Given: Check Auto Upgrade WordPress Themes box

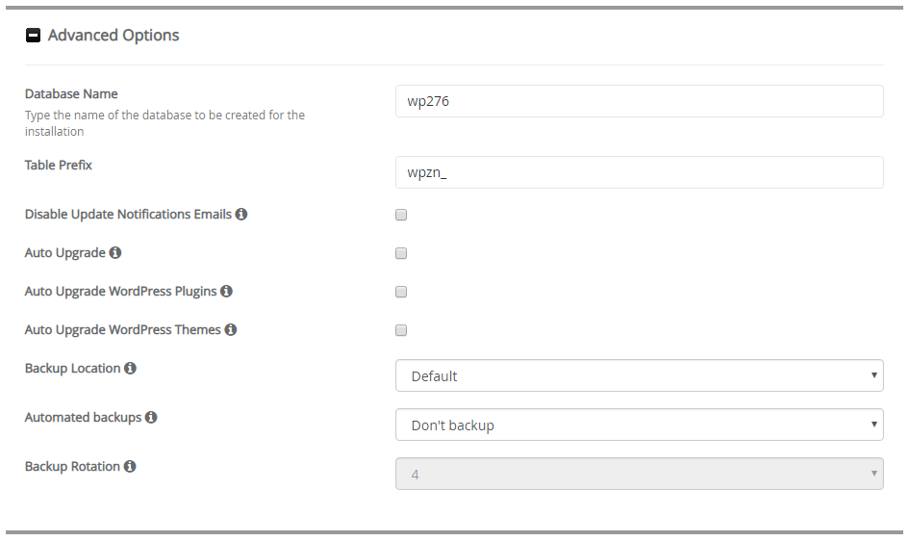Looking at the screenshot, I should [401, 330].
